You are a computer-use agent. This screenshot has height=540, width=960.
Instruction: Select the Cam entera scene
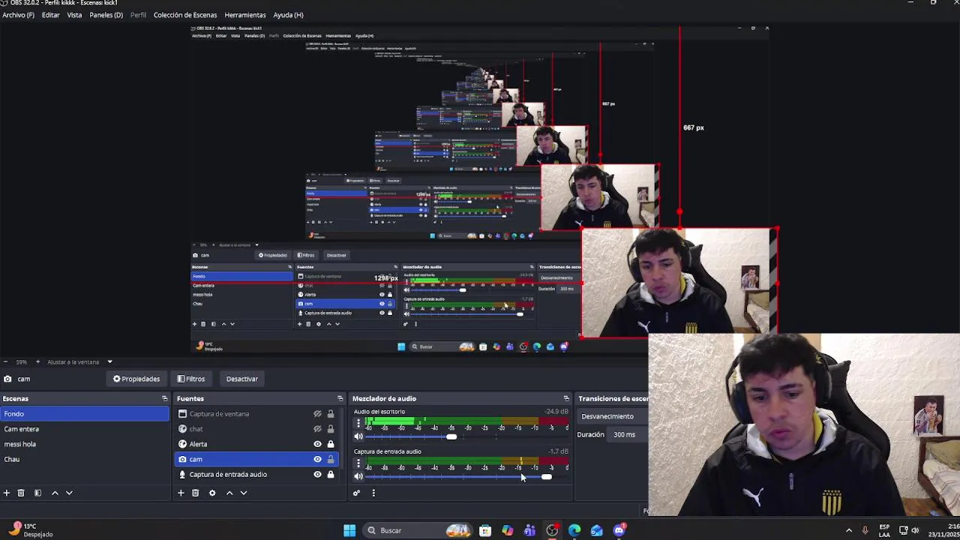85,429
